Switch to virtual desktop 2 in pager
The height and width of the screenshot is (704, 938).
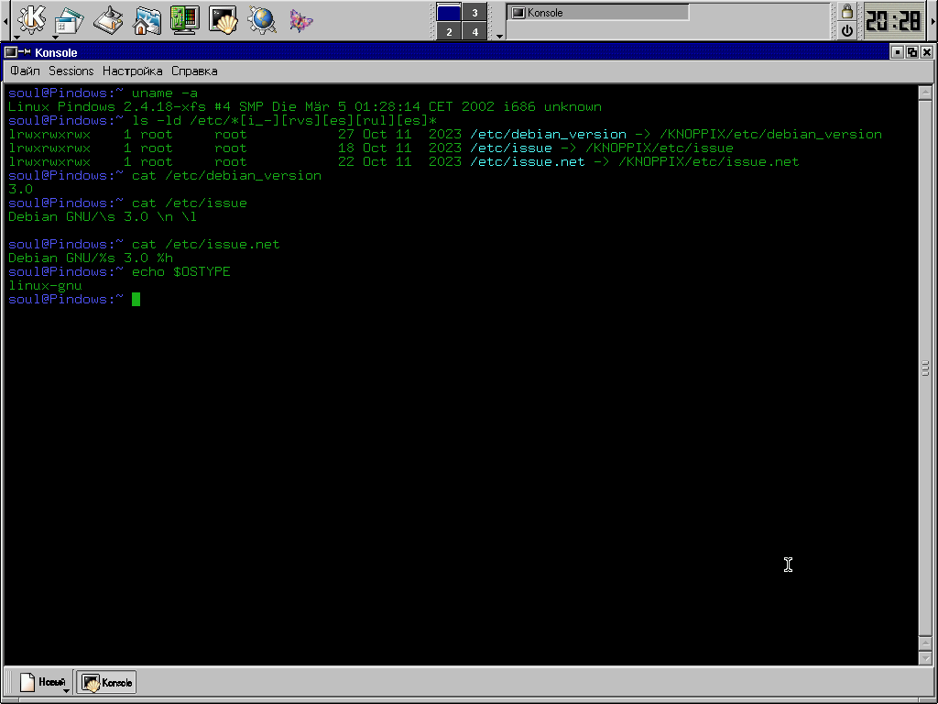[x=449, y=31]
